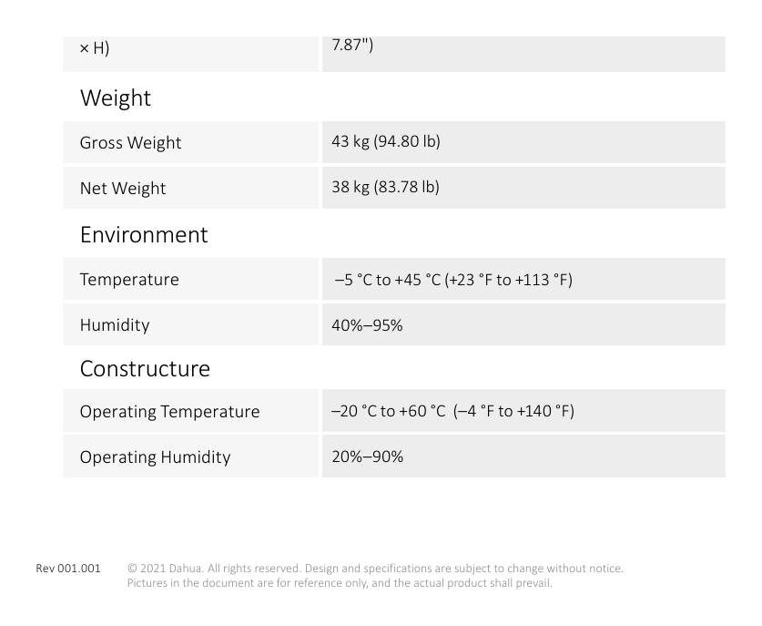Click the 43 kg (94.80 lb) value
The image size is (762, 626).
[x=386, y=141]
